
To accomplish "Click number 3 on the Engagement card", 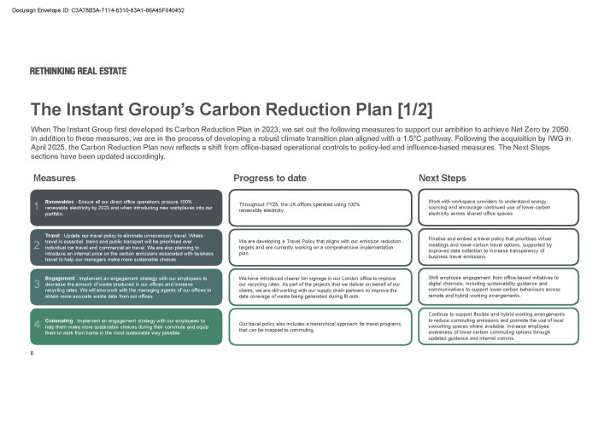I will [37, 285].
